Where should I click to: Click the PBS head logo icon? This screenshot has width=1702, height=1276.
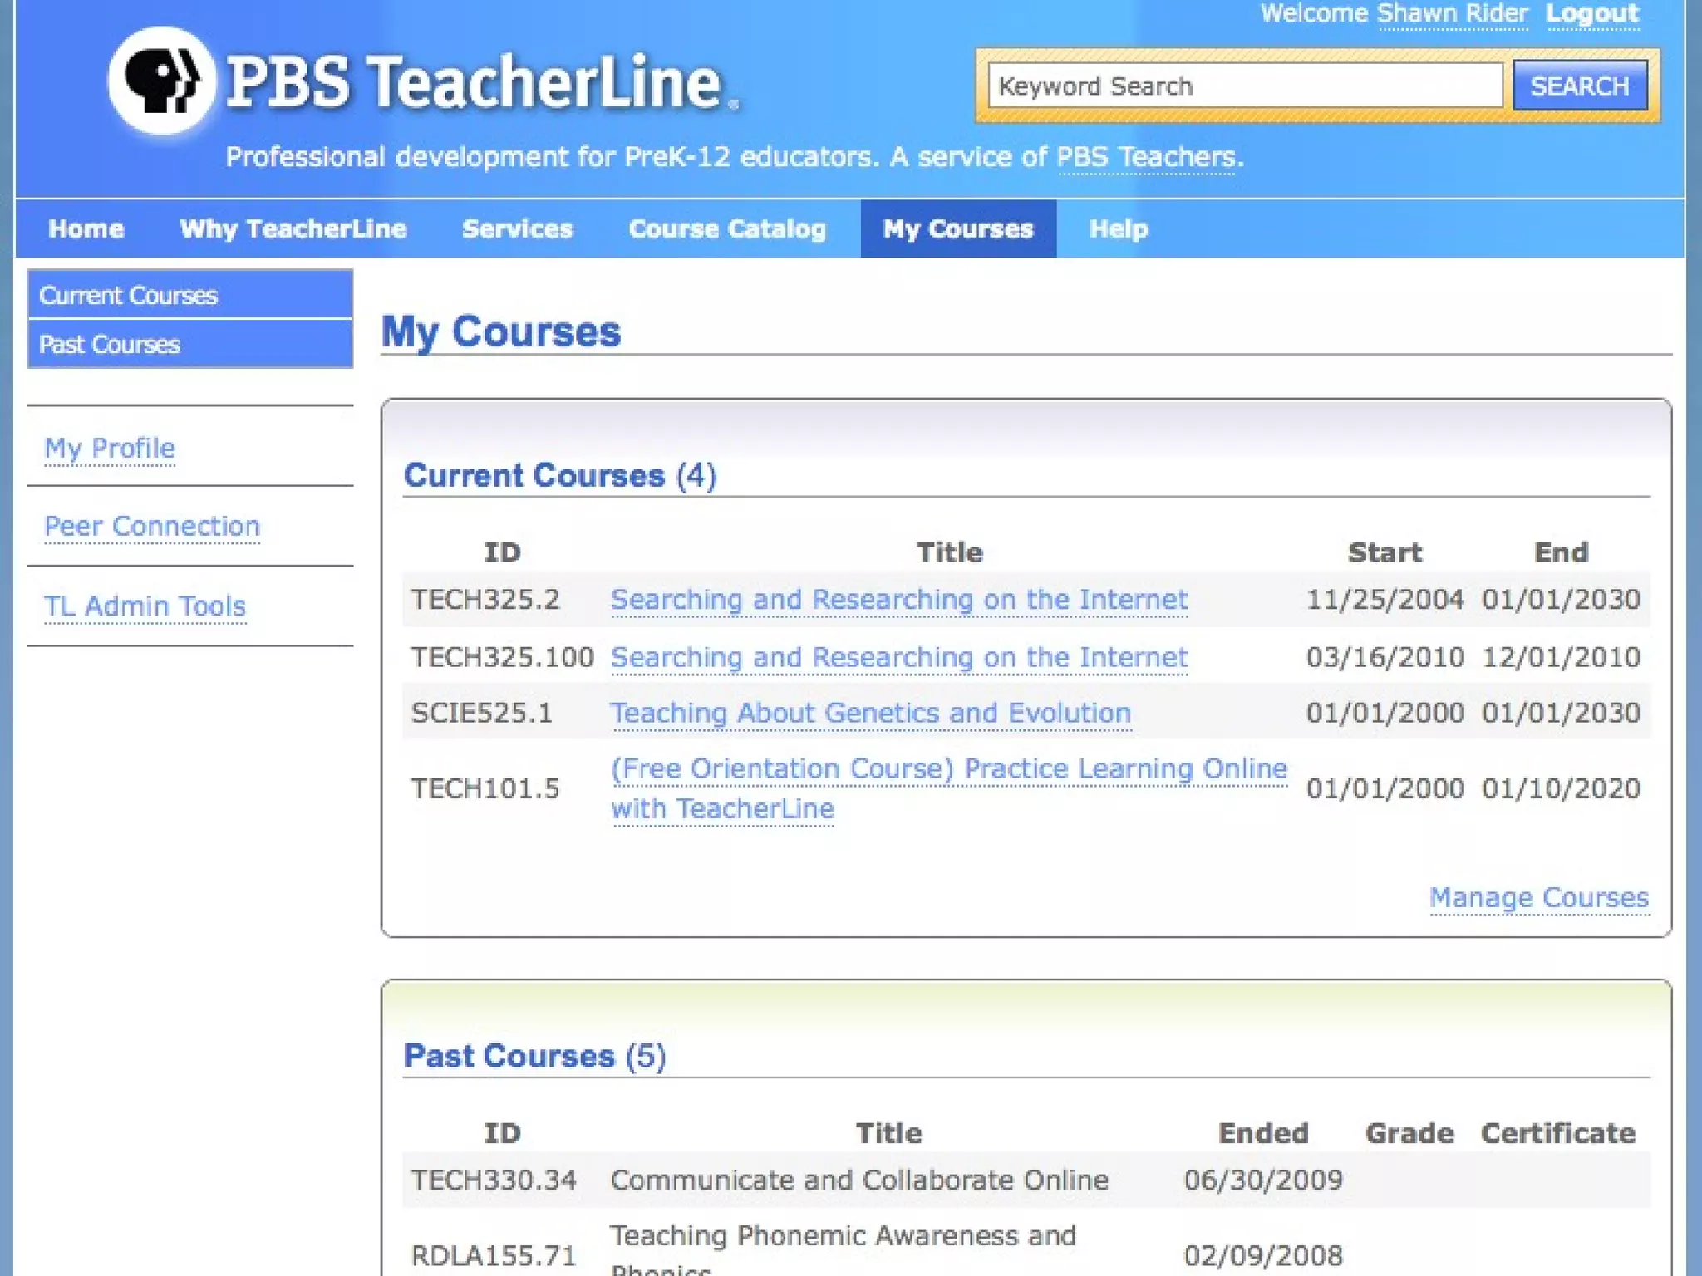click(161, 81)
